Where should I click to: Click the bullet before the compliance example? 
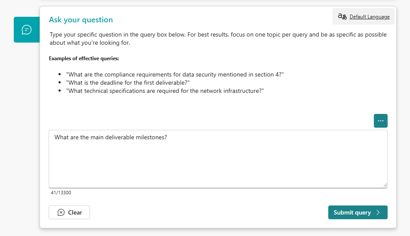(x=60, y=74)
